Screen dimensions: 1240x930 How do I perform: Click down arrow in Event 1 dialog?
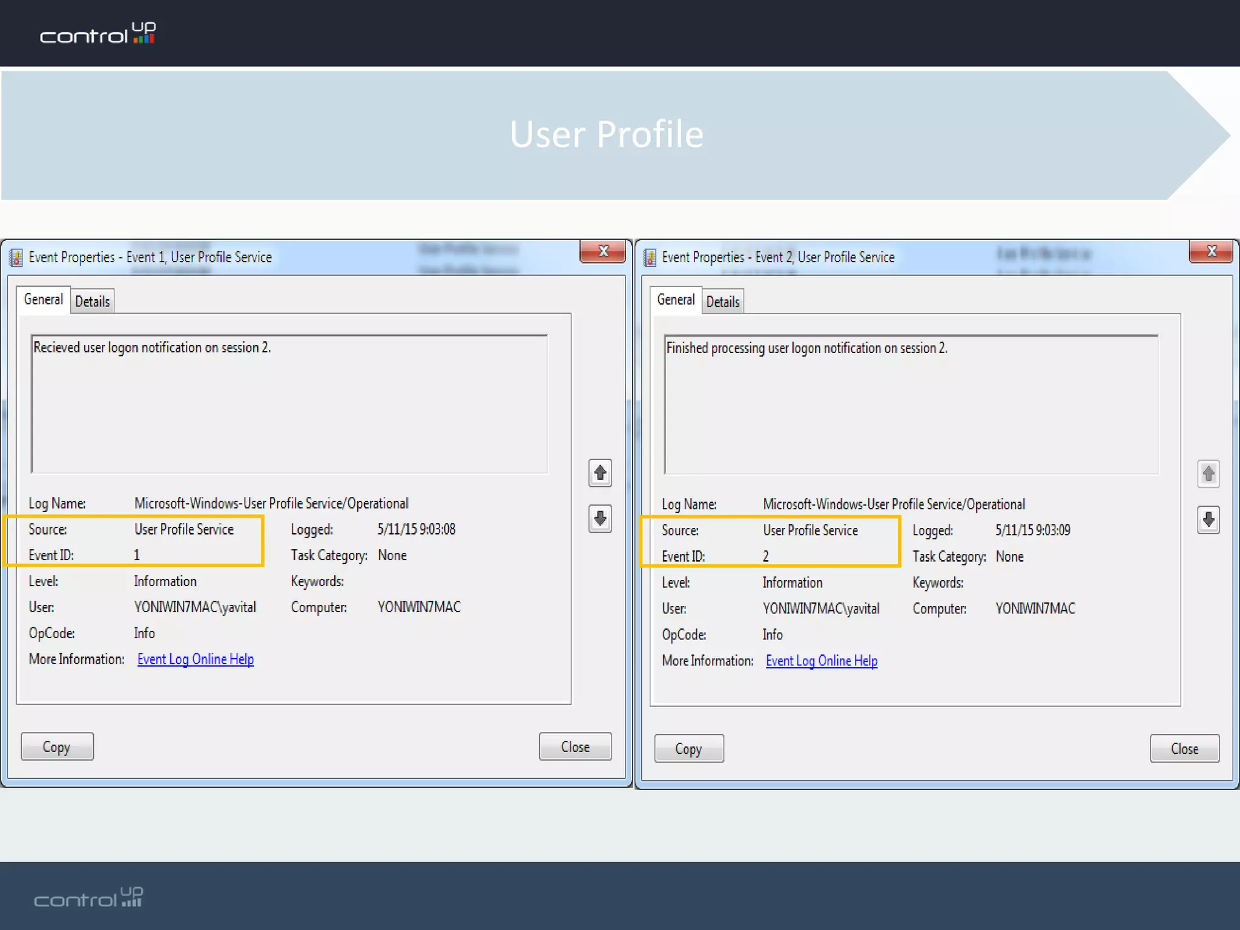[599, 519]
